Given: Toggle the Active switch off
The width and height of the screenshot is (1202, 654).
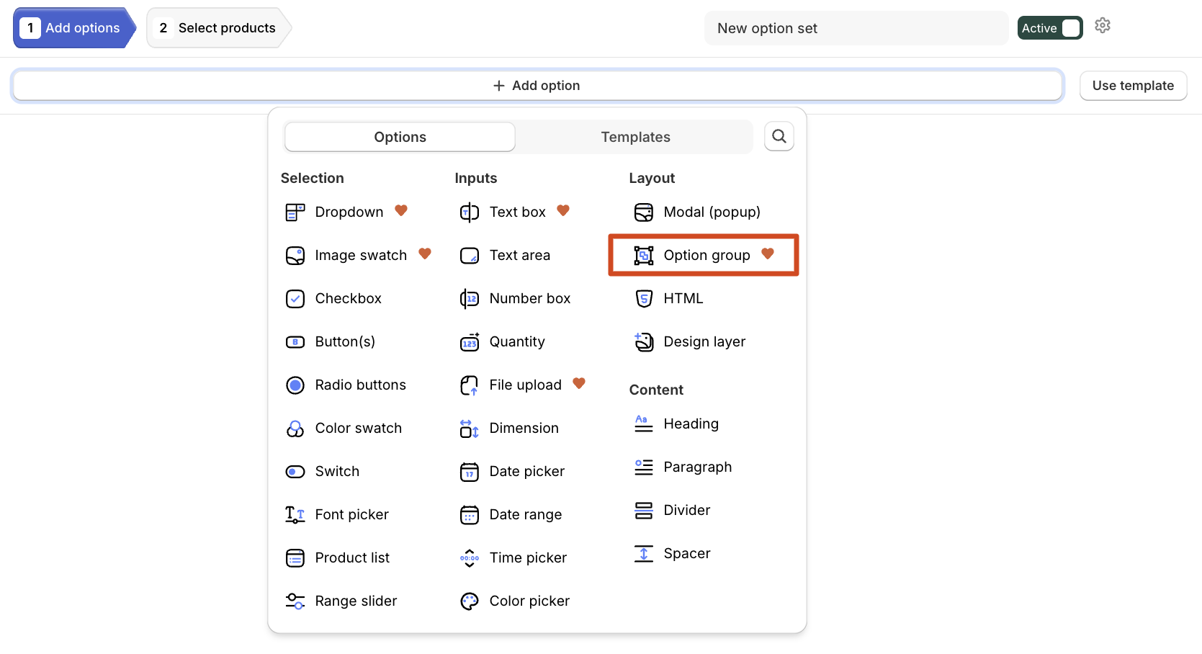Looking at the screenshot, I should tap(1050, 28).
